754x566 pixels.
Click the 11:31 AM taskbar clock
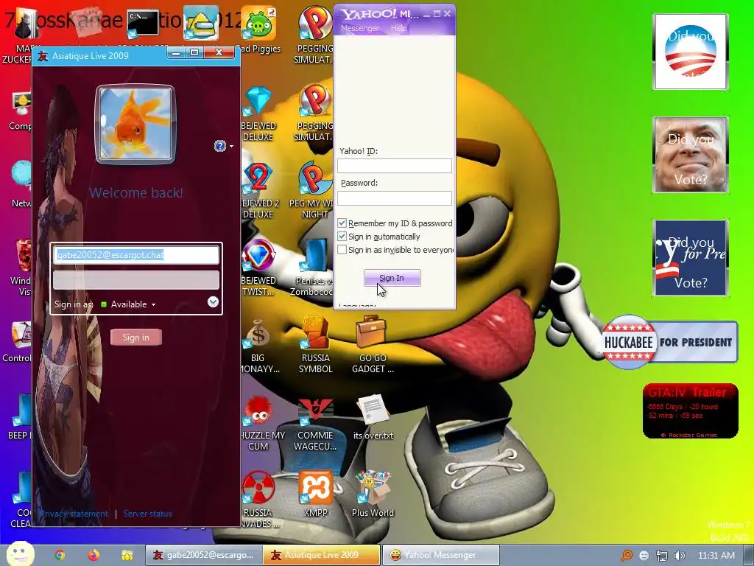click(x=716, y=556)
